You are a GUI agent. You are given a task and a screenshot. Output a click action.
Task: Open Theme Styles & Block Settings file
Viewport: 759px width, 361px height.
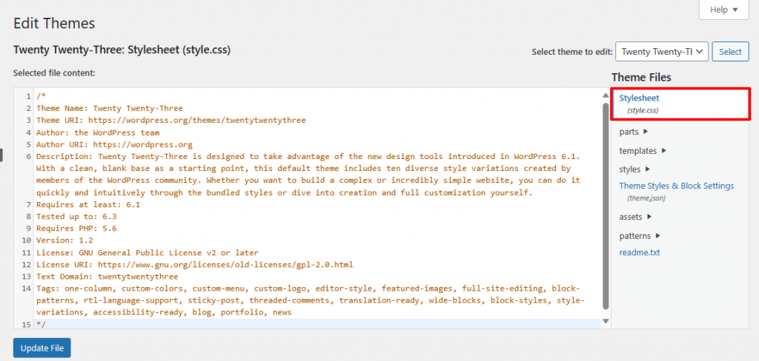(x=677, y=186)
